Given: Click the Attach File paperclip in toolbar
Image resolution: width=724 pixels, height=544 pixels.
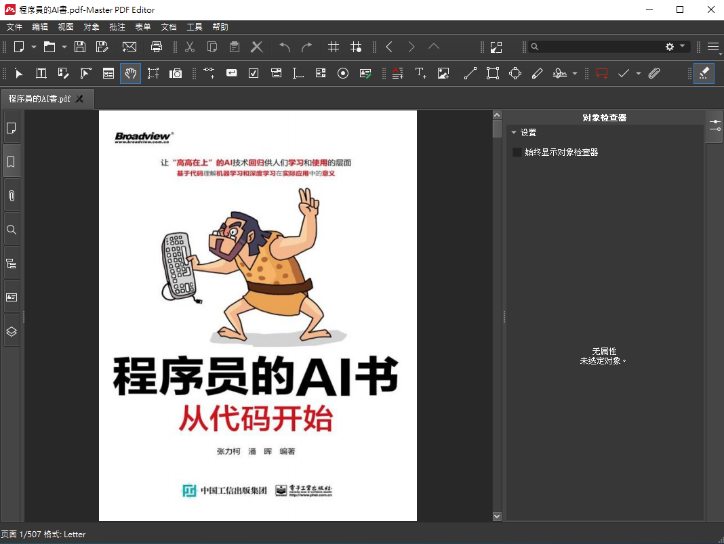Looking at the screenshot, I should pos(654,73).
